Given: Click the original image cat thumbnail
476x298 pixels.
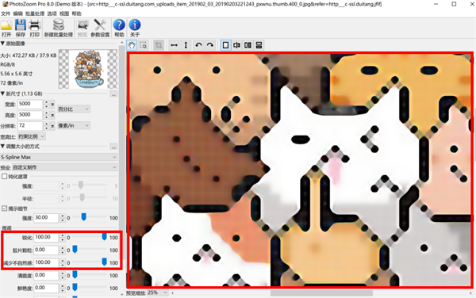Looking at the screenshot, I should coord(88,69).
